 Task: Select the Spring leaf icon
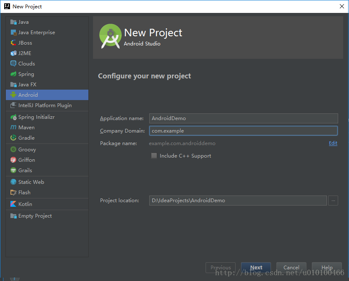tap(13, 74)
